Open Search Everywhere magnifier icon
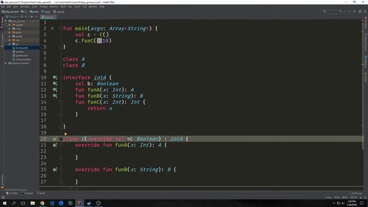The width and height of the screenshot is (368, 207). [365, 11]
